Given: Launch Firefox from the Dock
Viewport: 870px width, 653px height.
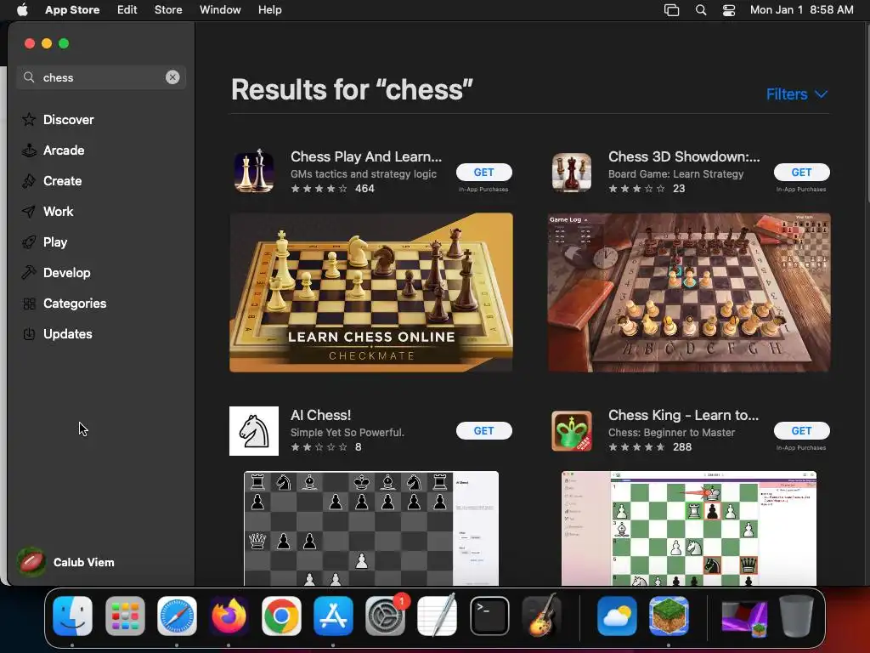Looking at the screenshot, I should (x=229, y=616).
